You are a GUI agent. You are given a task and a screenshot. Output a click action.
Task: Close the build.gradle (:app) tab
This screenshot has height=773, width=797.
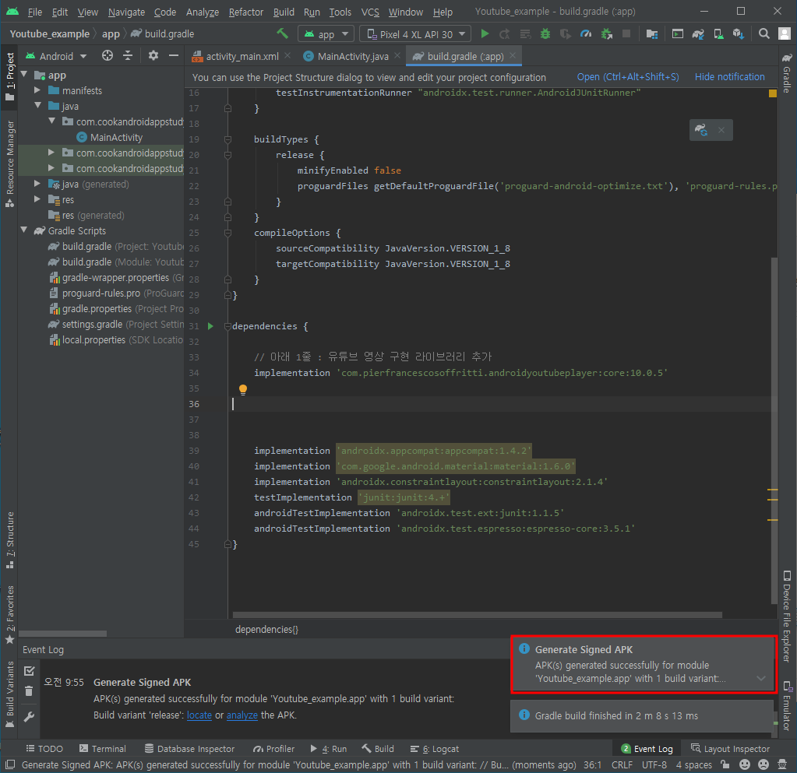pyautogui.click(x=513, y=55)
